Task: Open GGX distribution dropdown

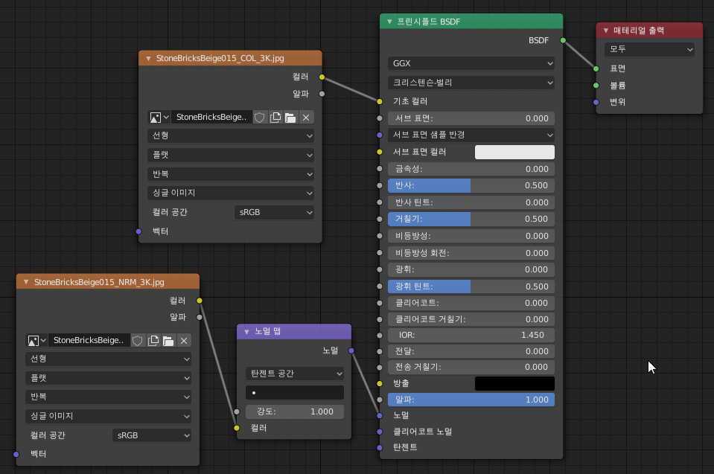Action: pos(471,63)
